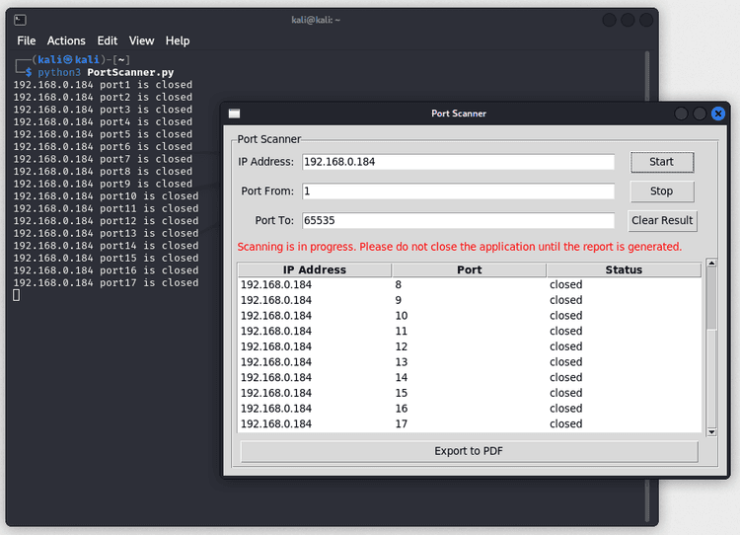The width and height of the screenshot is (740, 535).
Task: Export scan results to PDF
Action: [469, 451]
